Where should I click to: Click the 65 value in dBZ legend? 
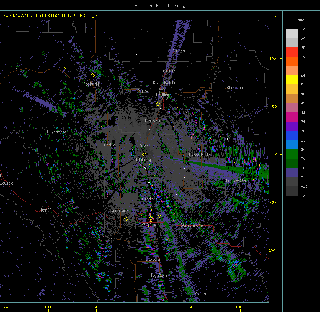point(303,48)
